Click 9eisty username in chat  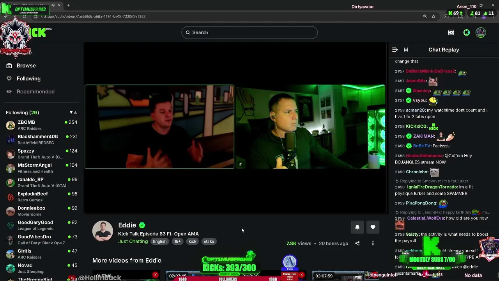click(412, 234)
